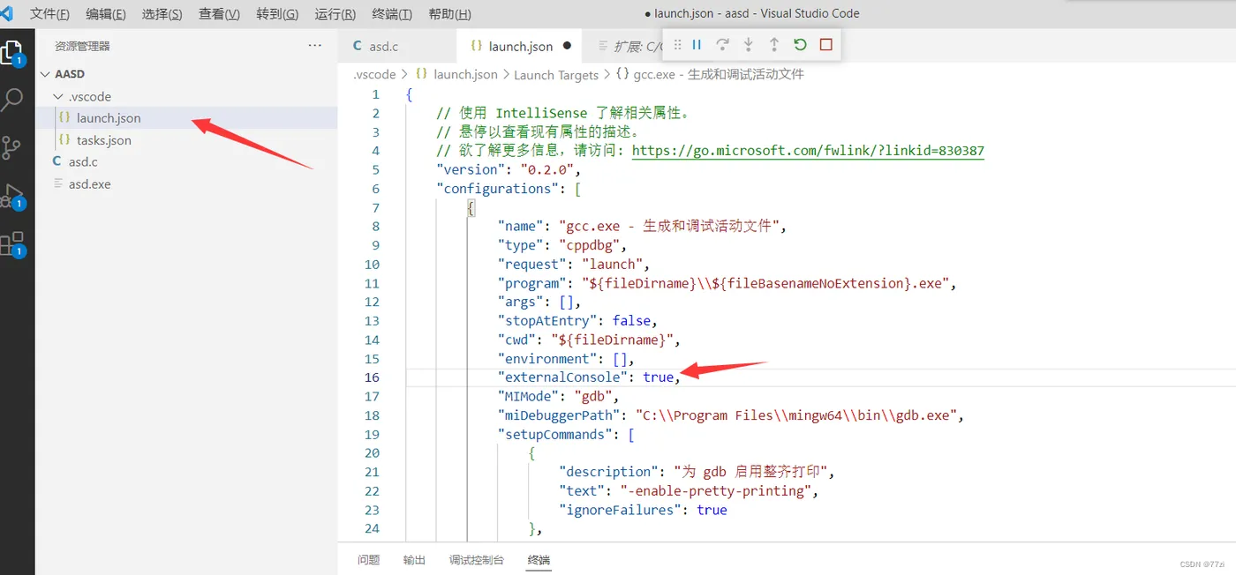Image resolution: width=1236 pixels, height=575 pixels.
Task: Open the 终端(T) menu
Action: coord(392,14)
